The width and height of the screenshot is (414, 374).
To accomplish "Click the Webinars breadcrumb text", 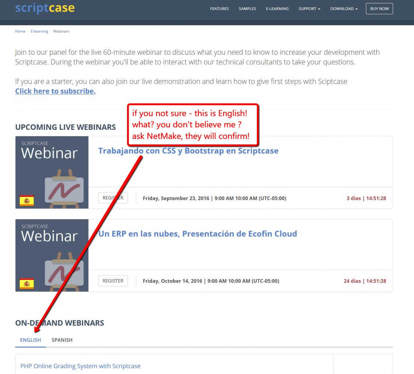I will 61,31.
